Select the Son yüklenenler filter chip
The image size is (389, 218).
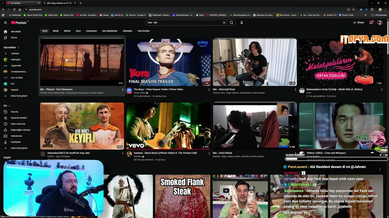pos(110,31)
